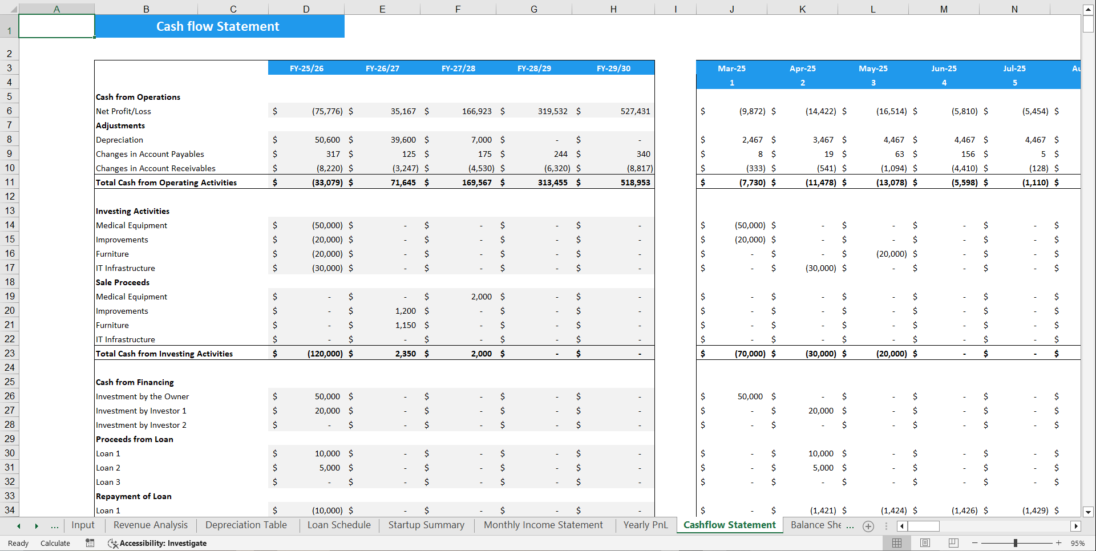
Task: Select column D by its header
Action: click(x=306, y=9)
